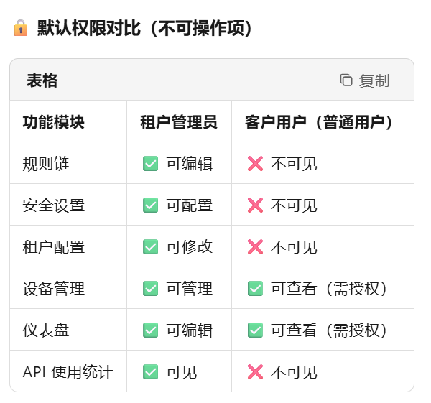Click the 仪表盘 row label
Viewport: 431px width, 403px height.
point(46,330)
